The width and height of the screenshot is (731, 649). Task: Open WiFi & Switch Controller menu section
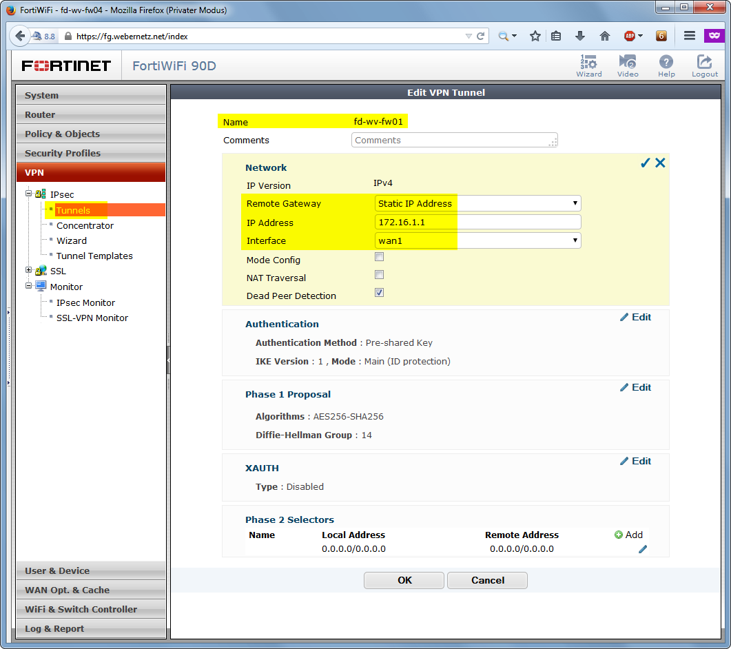pyautogui.click(x=91, y=609)
